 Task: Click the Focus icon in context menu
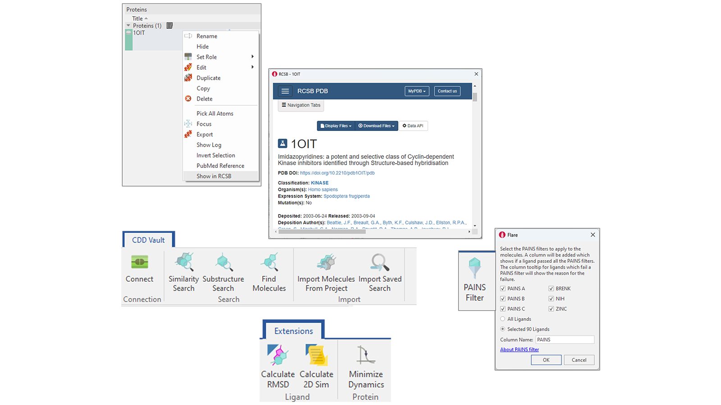click(x=188, y=124)
